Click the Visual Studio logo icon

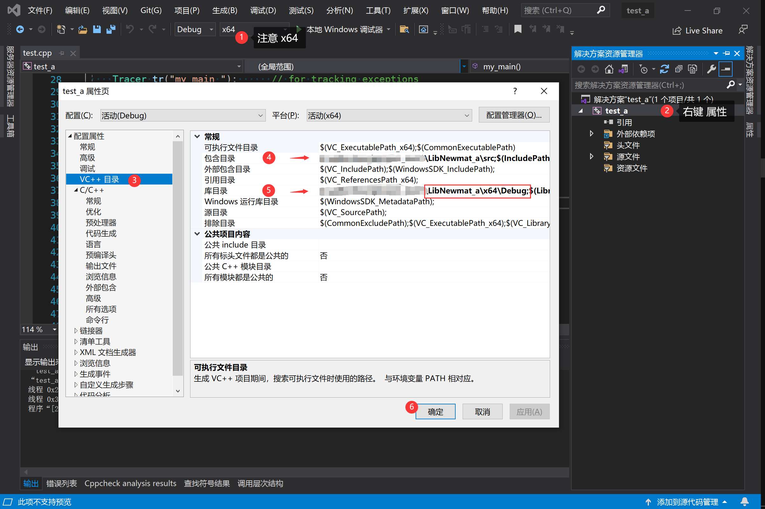click(14, 10)
